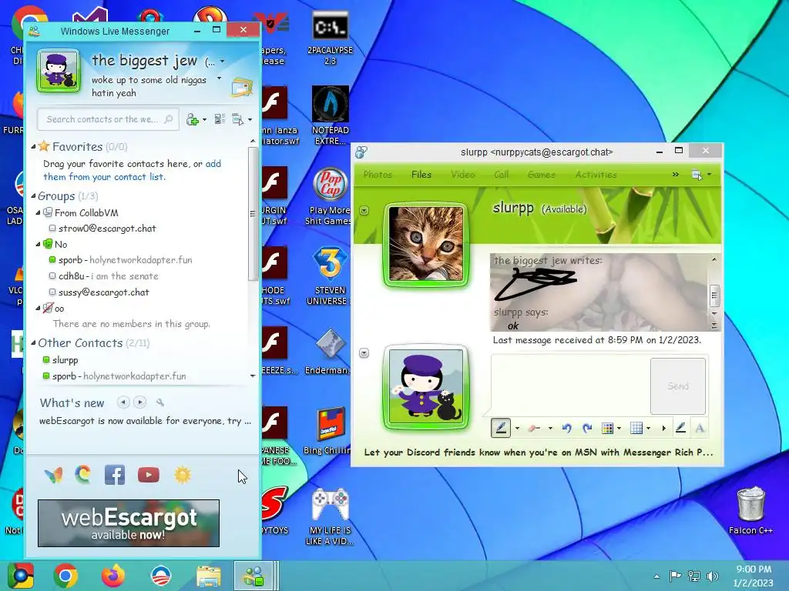Click search magnifier in contacts search box
This screenshot has height=591, width=789.
pos(169,119)
